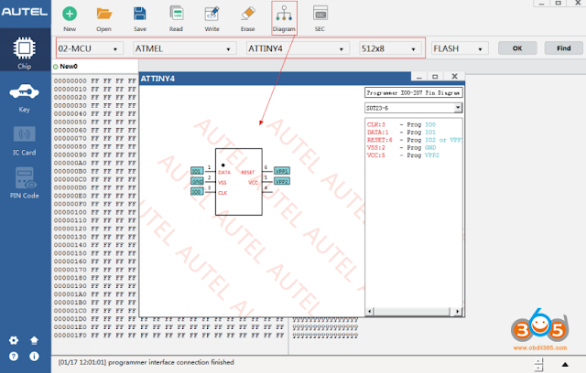Screen dimensions: 586x373
Task: Click the CLK:3 pin mapping line
Action: coord(401,124)
